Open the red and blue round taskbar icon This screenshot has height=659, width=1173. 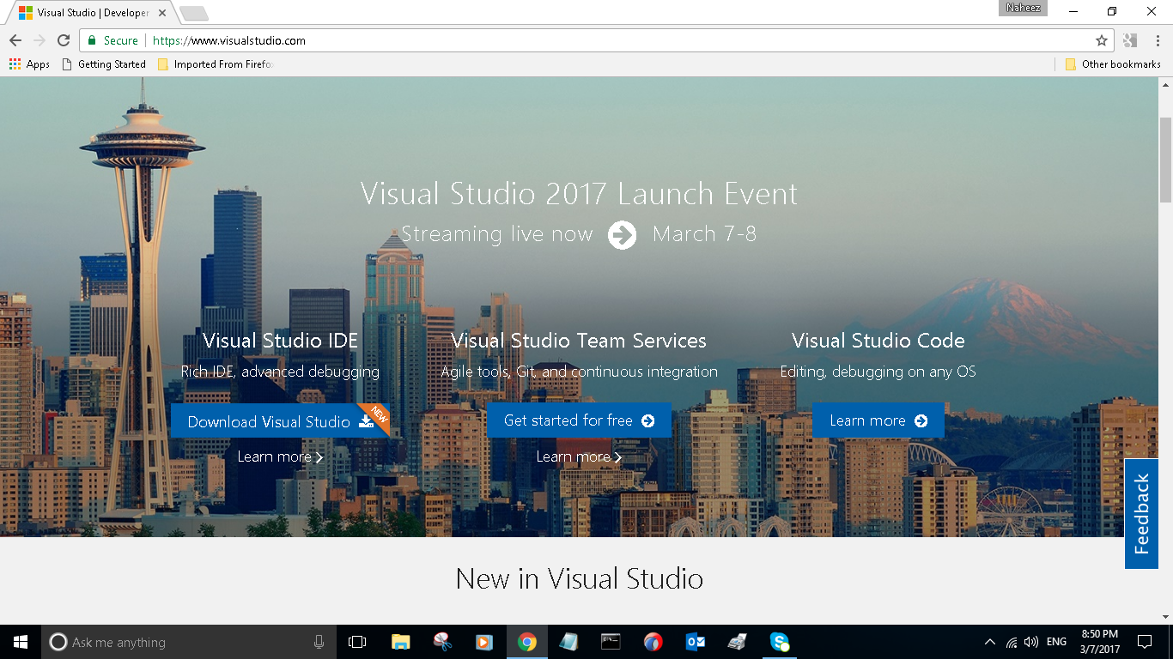point(653,642)
